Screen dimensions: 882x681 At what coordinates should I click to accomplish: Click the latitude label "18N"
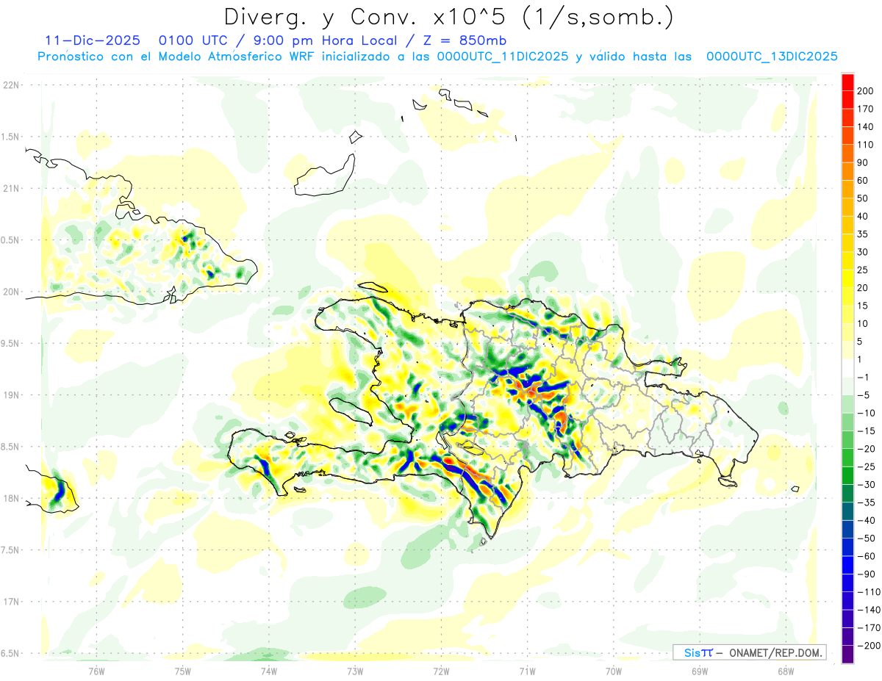point(12,498)
